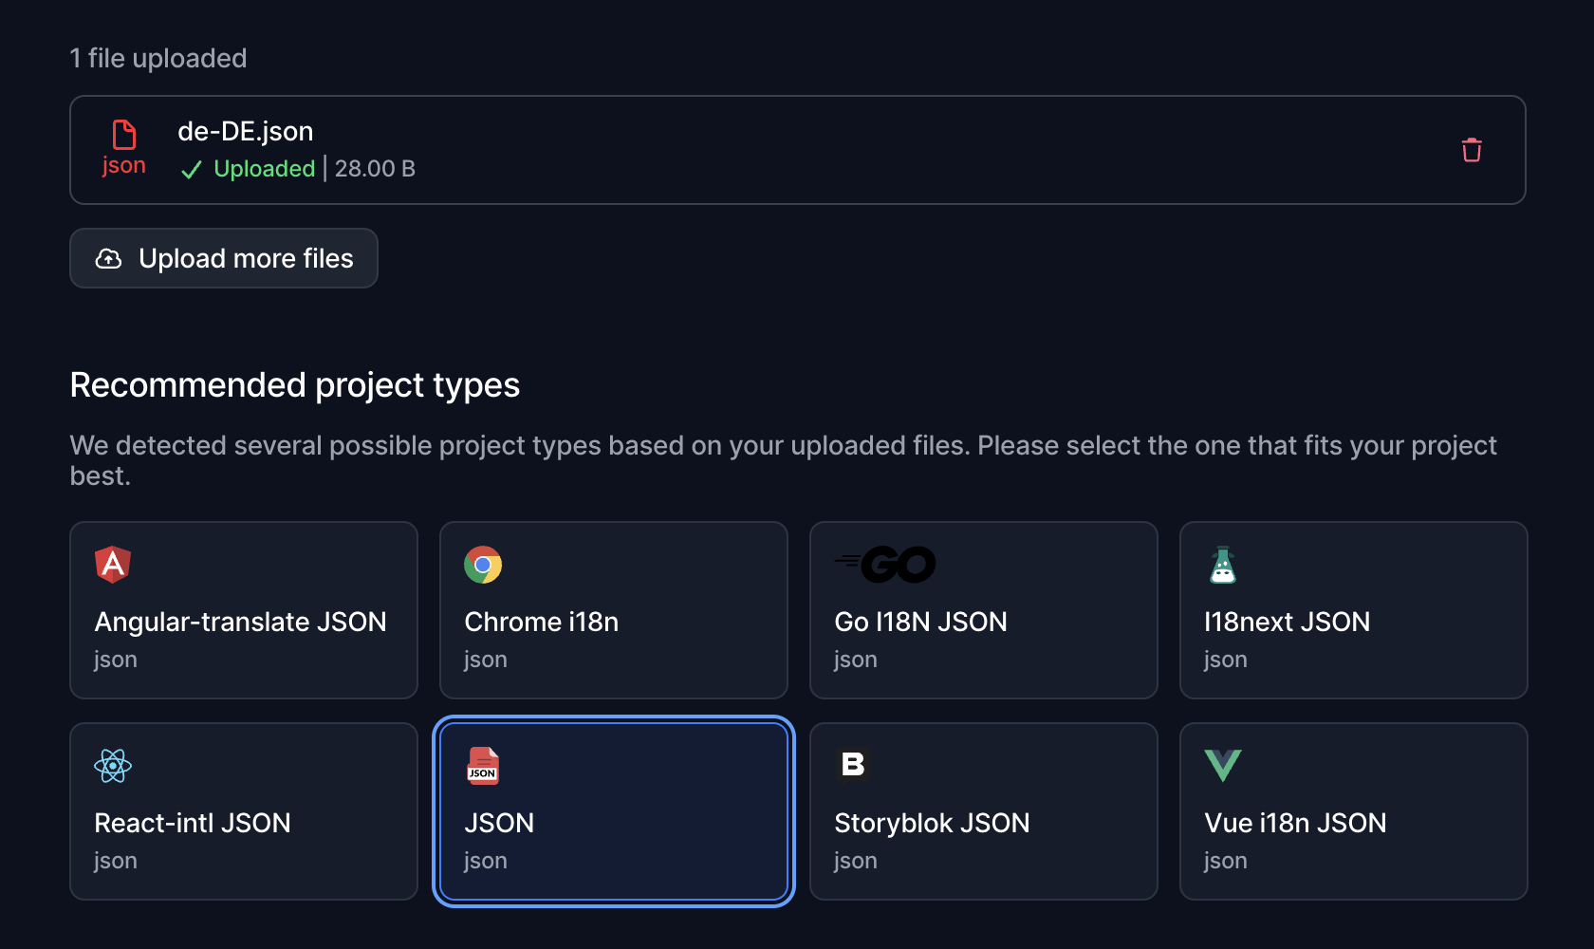Pick Storyblok JSON project type
This screenshot has width=1594, height=949.
(984, 811)
